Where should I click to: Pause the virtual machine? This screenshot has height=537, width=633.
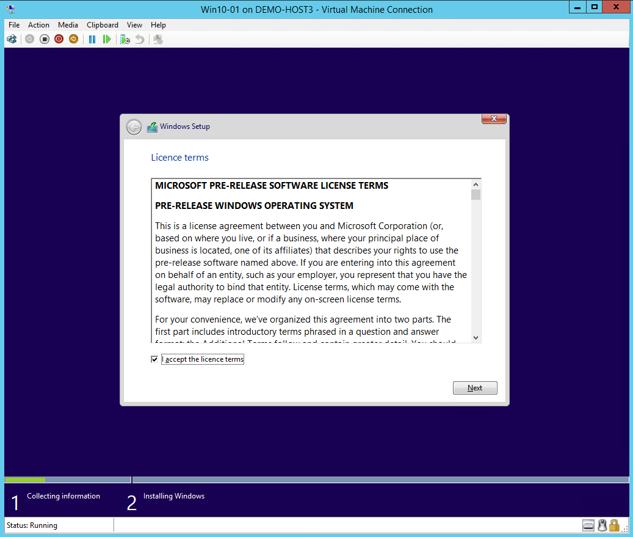pos(92,39)
